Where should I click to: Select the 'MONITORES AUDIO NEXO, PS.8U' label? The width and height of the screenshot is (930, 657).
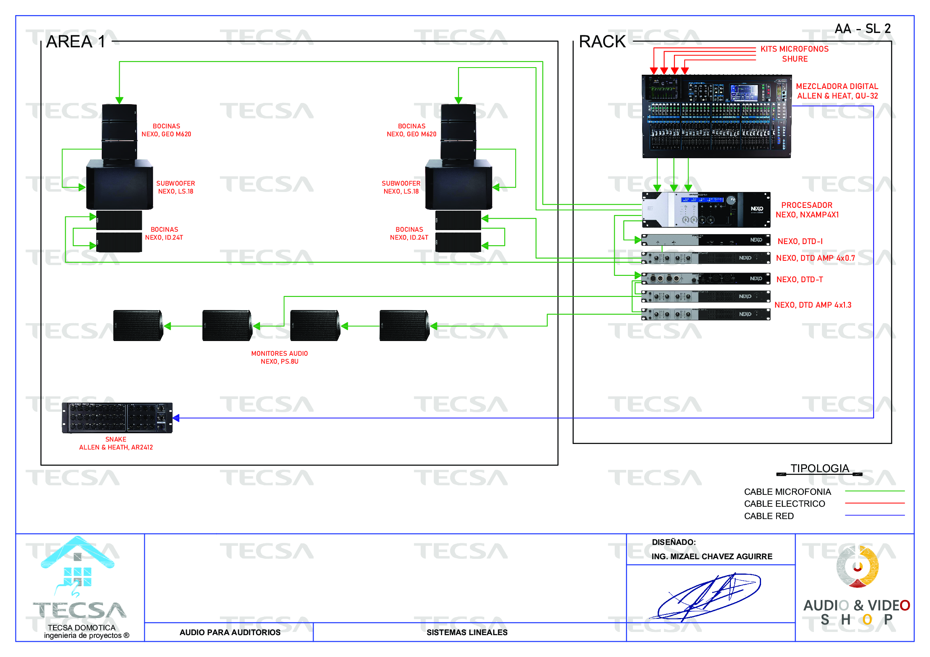280,357
